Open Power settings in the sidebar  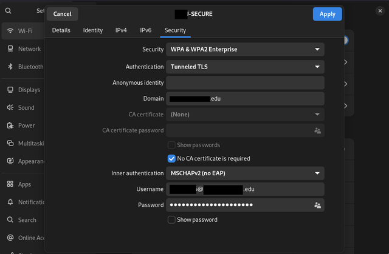pyautogui.click(x=23, y=125)
